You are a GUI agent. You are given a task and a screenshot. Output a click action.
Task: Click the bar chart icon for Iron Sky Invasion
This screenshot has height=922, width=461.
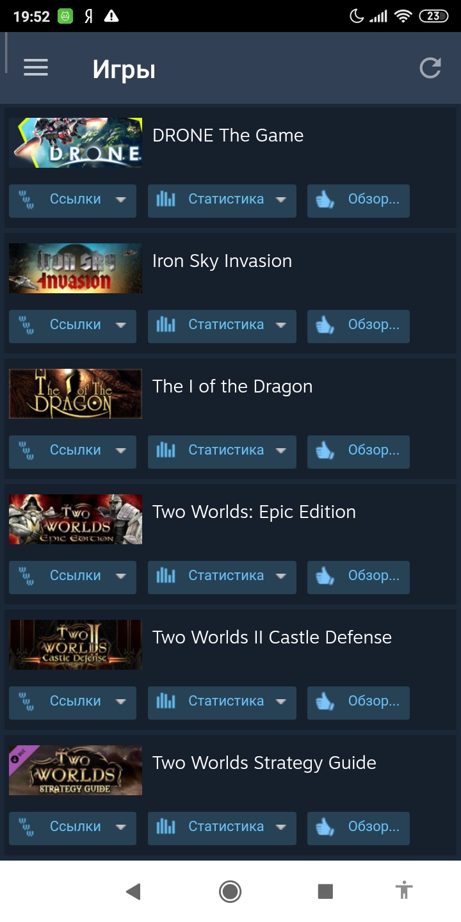point(166,325)
